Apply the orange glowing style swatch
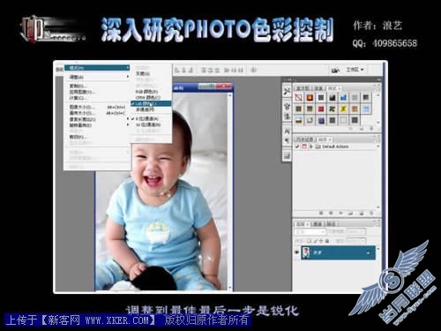This screenshot has width=441, height=331. (310, 97)
